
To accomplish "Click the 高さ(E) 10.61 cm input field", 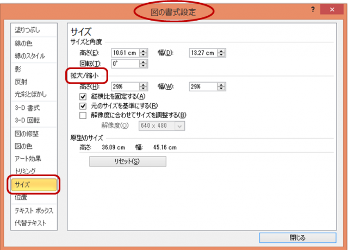I will 125,53.
